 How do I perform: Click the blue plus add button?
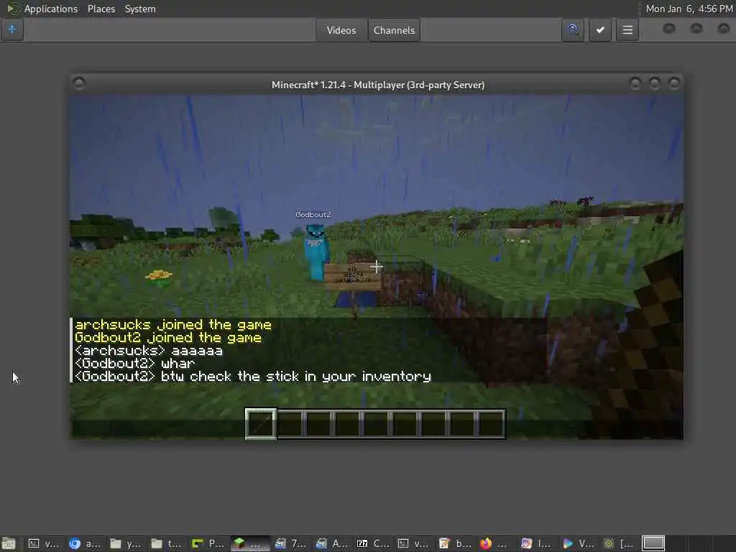[11, 29]
